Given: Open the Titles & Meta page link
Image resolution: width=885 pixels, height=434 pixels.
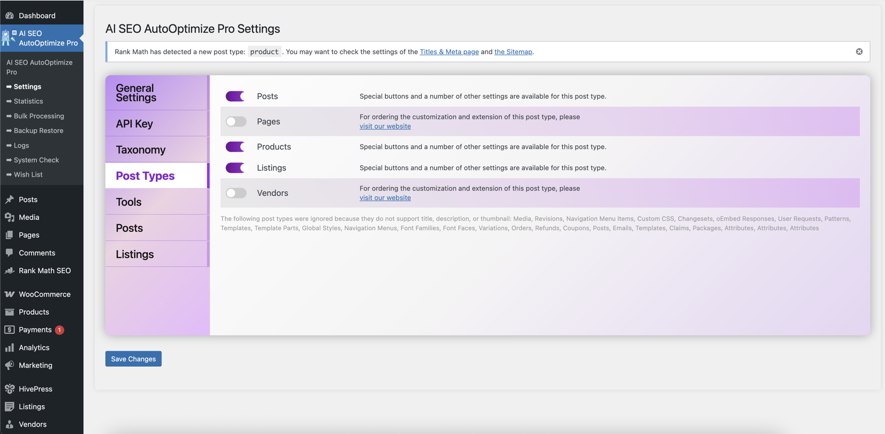Looking at the screenshot, I should tap(449, 52).
